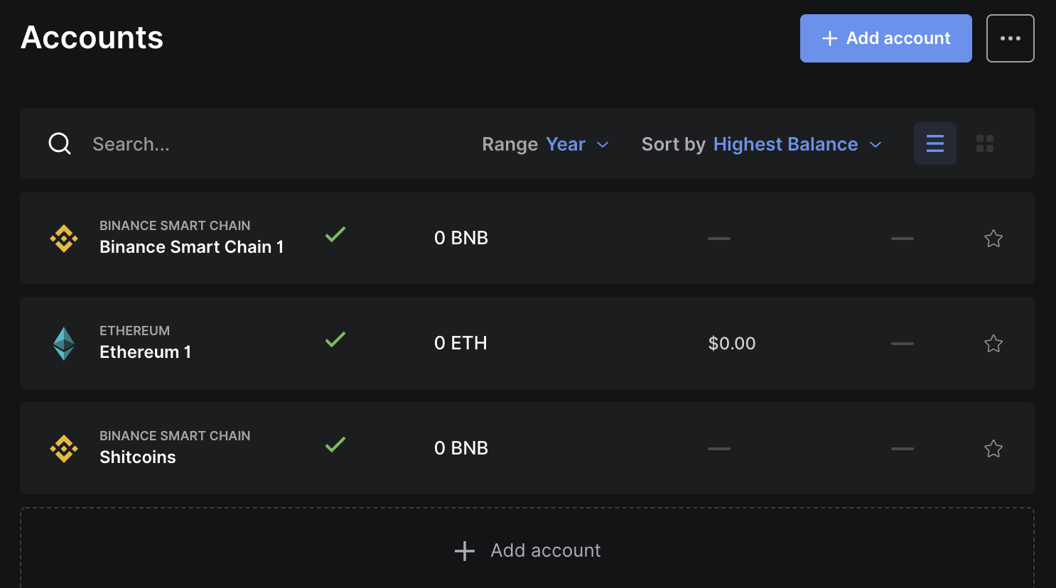Screen dimensions: 1056x588
Task: Click Binance Smart Chain 1 coin icon
Action: point(64,239)
